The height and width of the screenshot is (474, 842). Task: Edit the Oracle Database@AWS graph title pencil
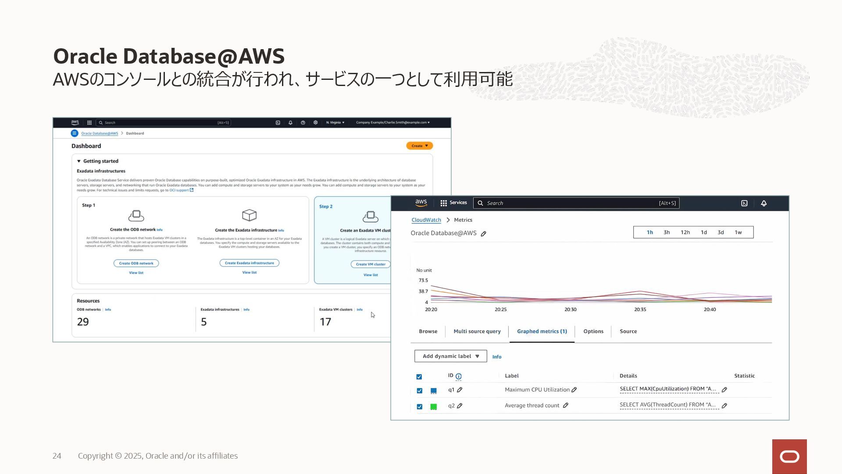click(x=483, y=234)
